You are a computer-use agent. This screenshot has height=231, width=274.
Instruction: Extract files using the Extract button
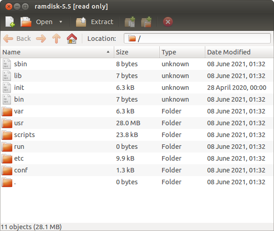point(95,22)
